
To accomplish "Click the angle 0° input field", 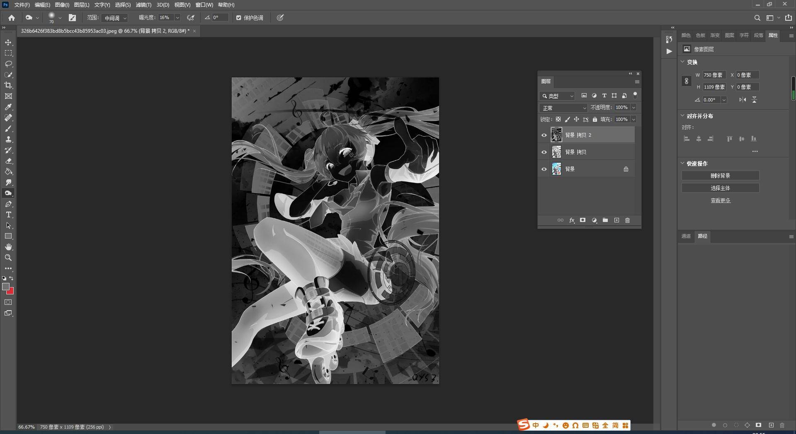I will pos(220,17).
